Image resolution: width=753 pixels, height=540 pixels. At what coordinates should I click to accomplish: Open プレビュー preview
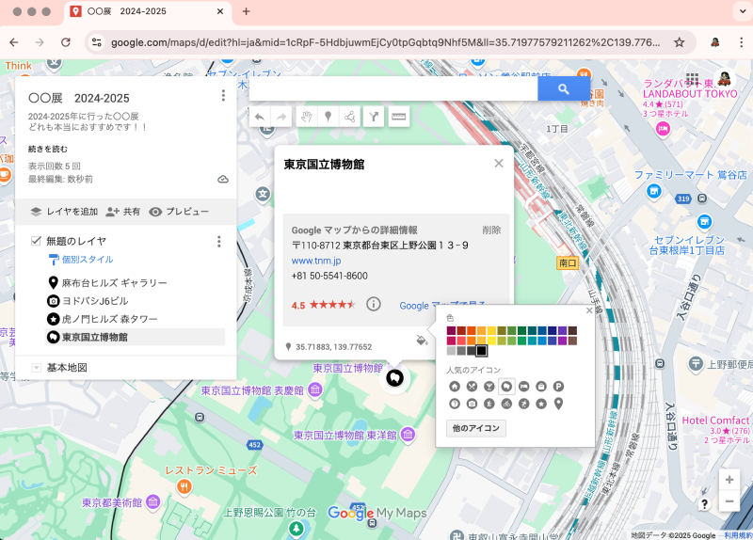coord(179,212)
